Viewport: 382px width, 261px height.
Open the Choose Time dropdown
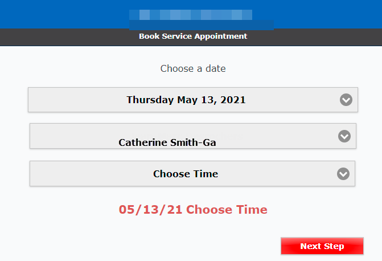192,174
